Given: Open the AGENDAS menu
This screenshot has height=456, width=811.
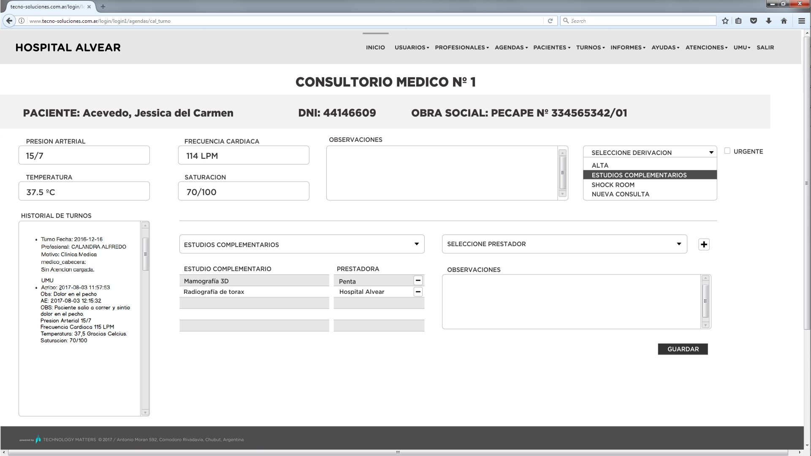Looking at the screenshot, I should click(511, 48).
